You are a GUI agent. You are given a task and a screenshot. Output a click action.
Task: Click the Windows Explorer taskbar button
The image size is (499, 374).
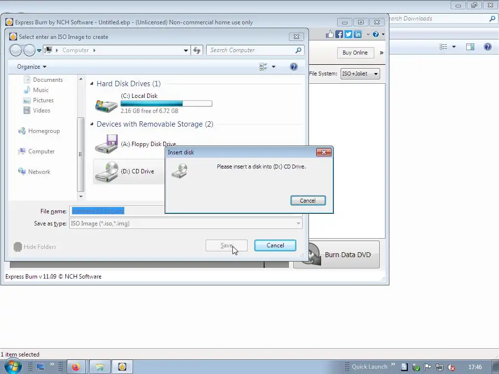pos(99,367)
